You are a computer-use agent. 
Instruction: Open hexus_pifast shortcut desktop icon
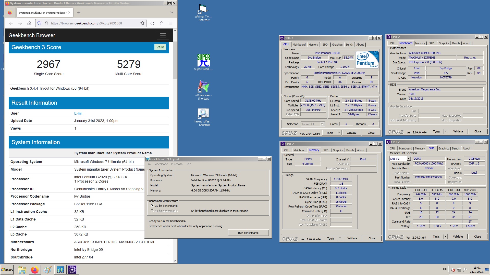203,117
